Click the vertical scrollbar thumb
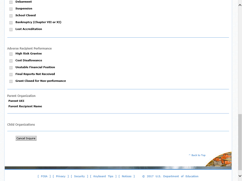 [240, 143]
